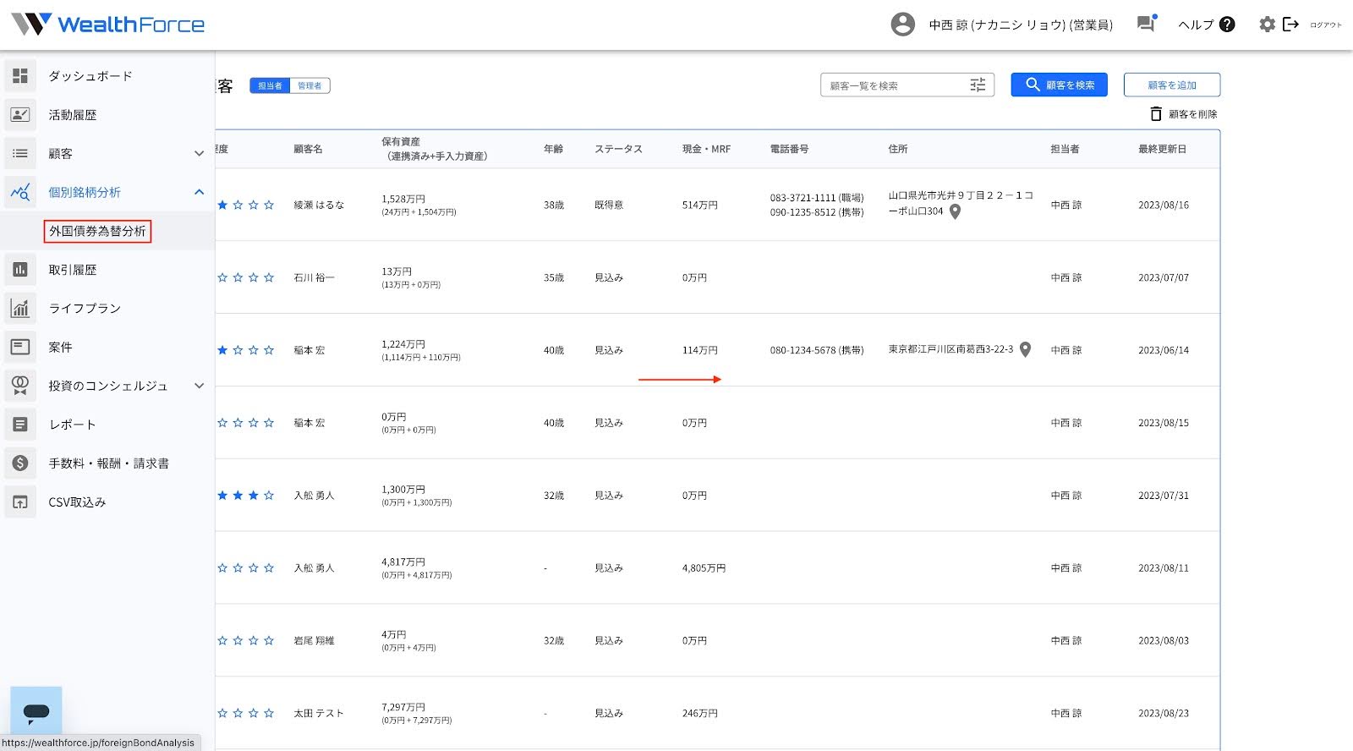Screen dimensions: 1353x751
Task: Click the 顧客を削除 trash button
Action: click(x=1184, y=114)
